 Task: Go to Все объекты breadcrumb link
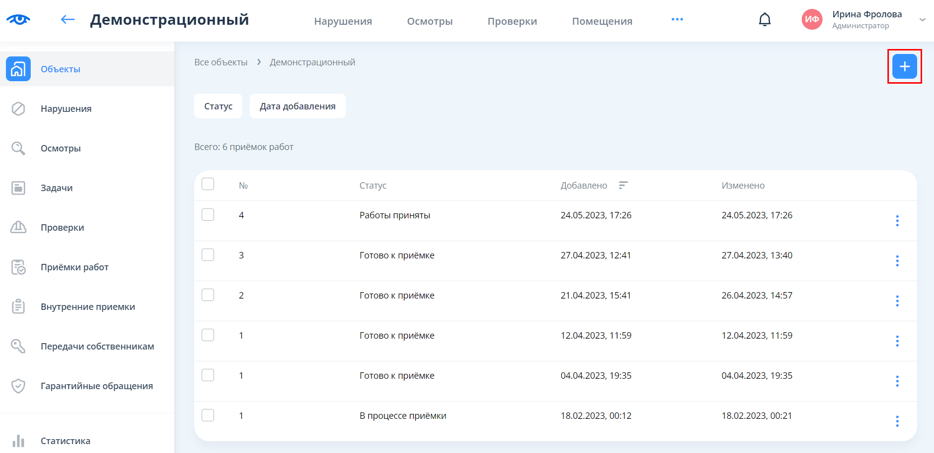click(221, 62)
